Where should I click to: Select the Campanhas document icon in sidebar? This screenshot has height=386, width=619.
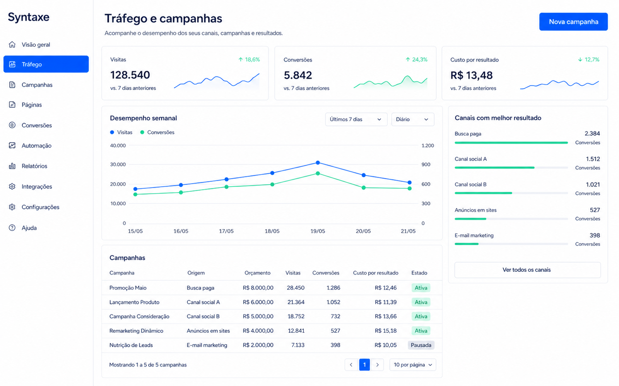tap(12, 85)
